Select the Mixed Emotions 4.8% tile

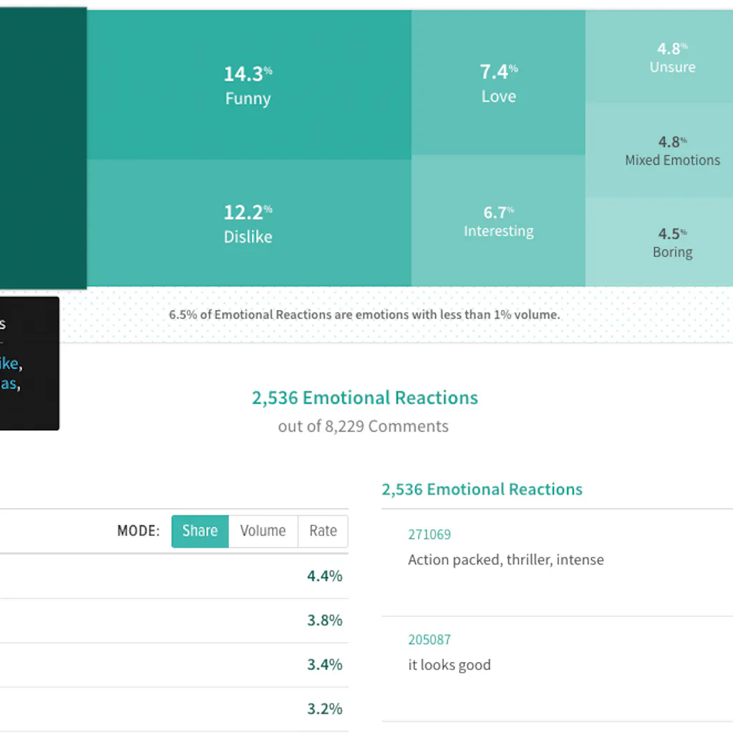[x=672, y=150]
